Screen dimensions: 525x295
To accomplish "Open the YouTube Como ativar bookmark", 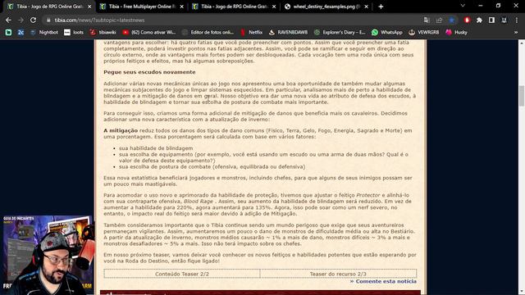I will point(149,32).
